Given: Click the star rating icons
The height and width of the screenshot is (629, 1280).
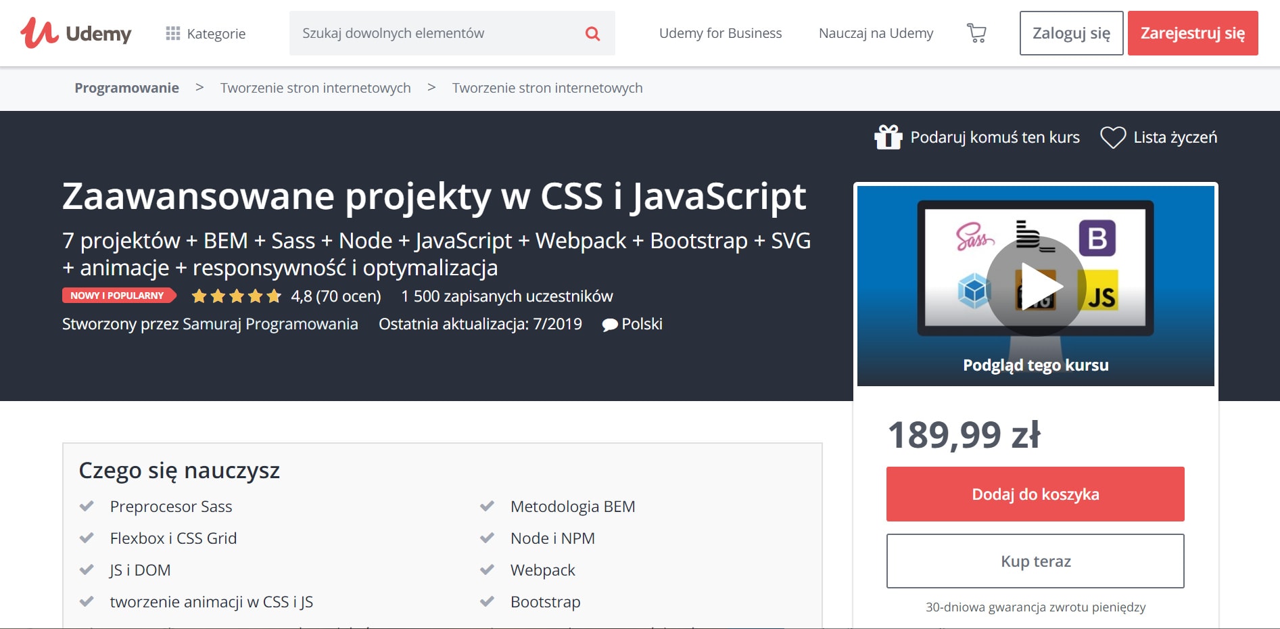Looking at the screenshot, I should [237, 296].
